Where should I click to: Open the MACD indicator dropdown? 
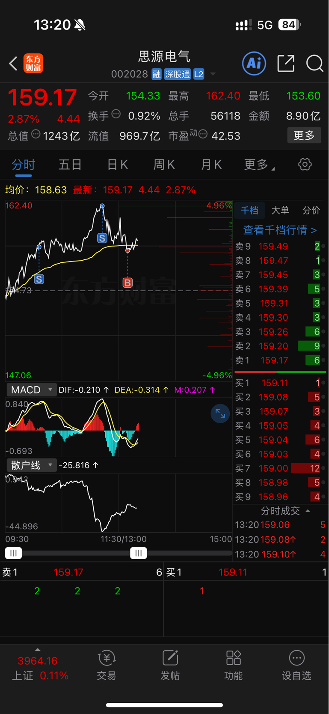[x=31, y=390]
